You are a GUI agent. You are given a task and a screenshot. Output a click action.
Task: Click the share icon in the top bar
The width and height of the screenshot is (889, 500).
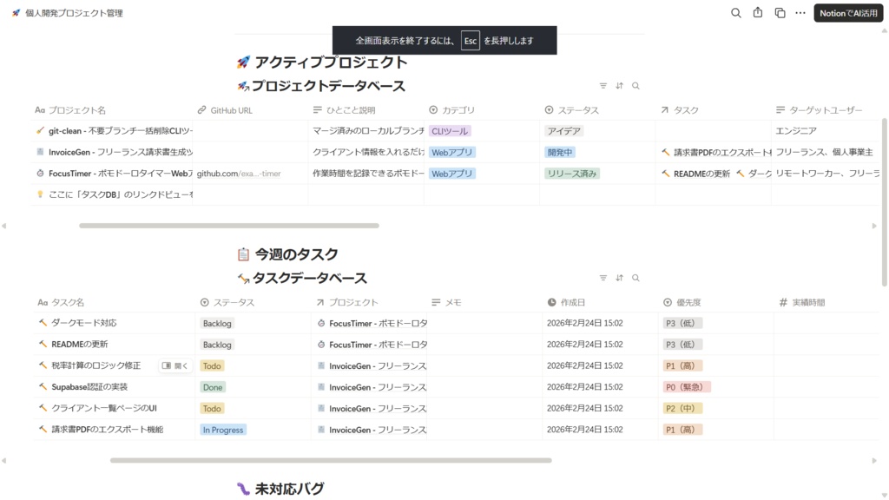coord(756,13)
